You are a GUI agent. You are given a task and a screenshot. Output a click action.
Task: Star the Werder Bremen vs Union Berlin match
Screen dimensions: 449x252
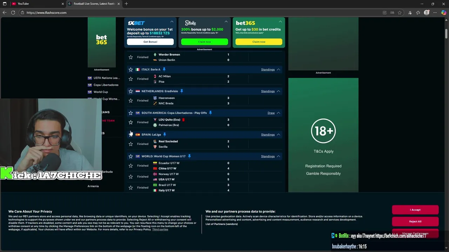pyautogui.click(x=130, y=57)
